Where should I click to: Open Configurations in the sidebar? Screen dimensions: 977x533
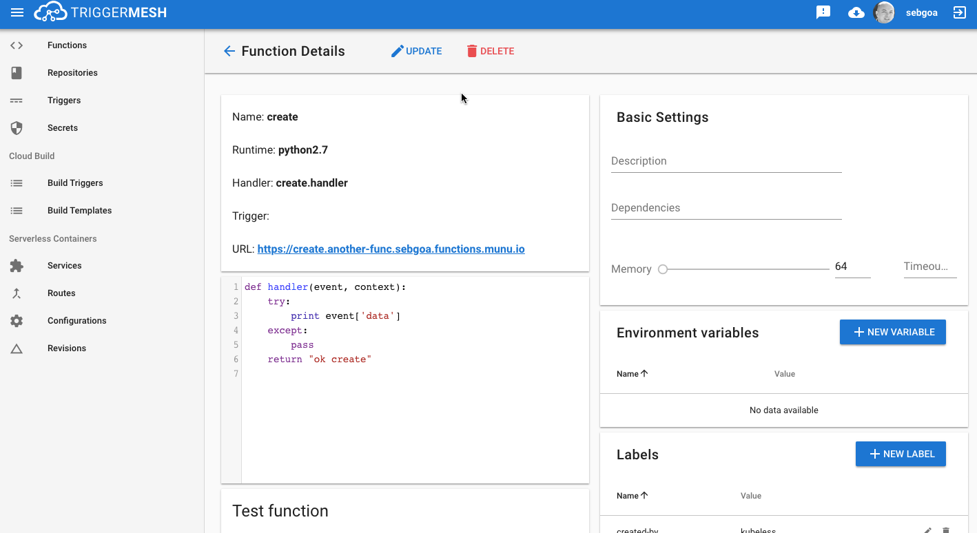[x=77, y=321]
